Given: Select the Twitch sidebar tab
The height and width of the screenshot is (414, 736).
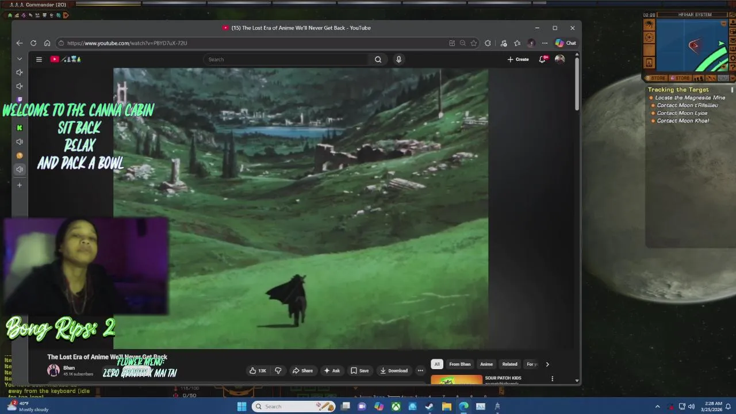Looking at the screenshot, I should click(20, 100).
